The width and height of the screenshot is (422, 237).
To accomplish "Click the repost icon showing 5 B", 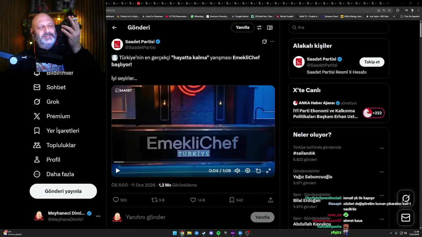I will (x=154, y=200).
